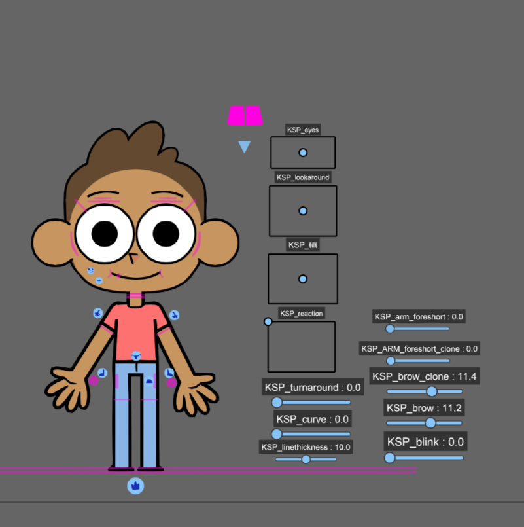Click the KSP_reaction corner control point

pyautogui.click(x=268, y=321)
